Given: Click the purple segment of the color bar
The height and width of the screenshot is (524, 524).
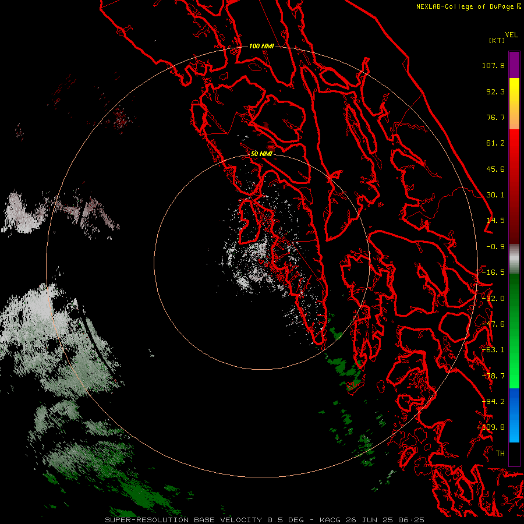Looking at the screenshot, I should tap(514, 65).
